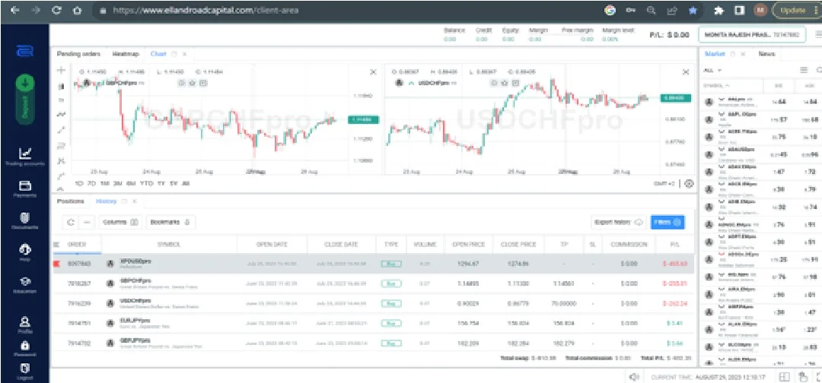
Task: Open the Columns selector
Action: 120,223
